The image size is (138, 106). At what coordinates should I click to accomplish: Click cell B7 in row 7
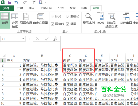42,89
